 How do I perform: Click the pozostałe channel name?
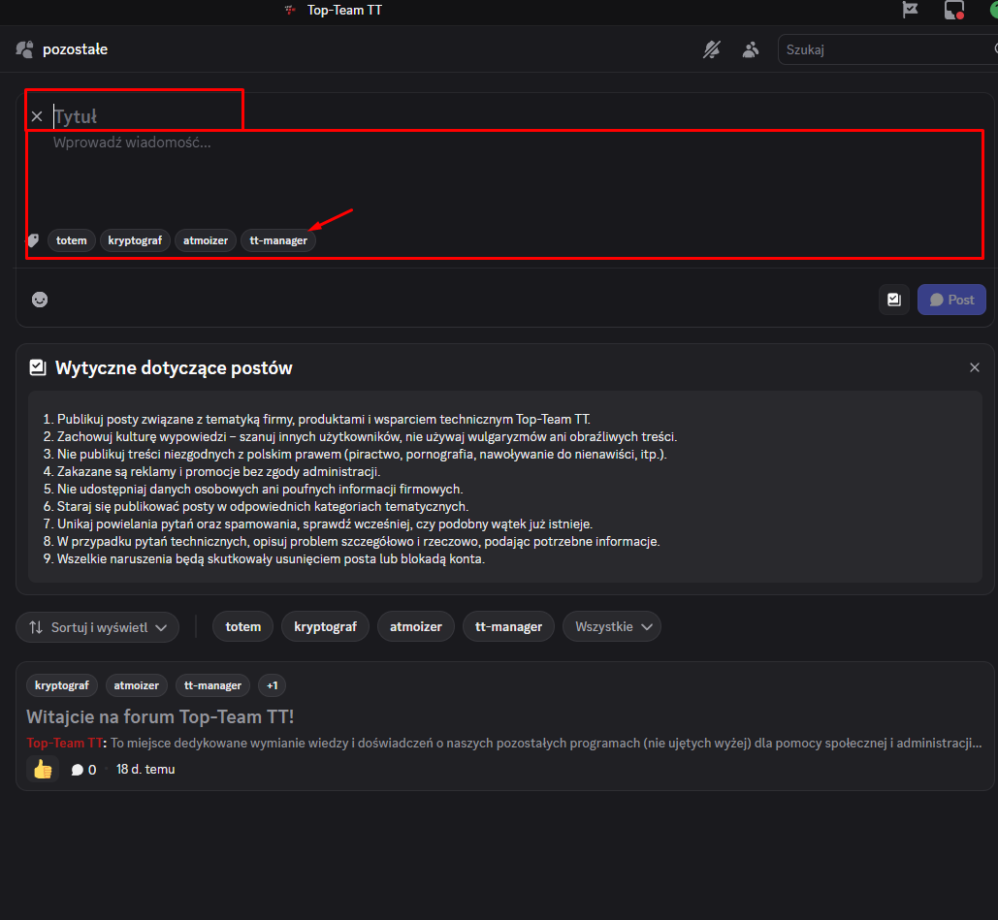(75, 49)
